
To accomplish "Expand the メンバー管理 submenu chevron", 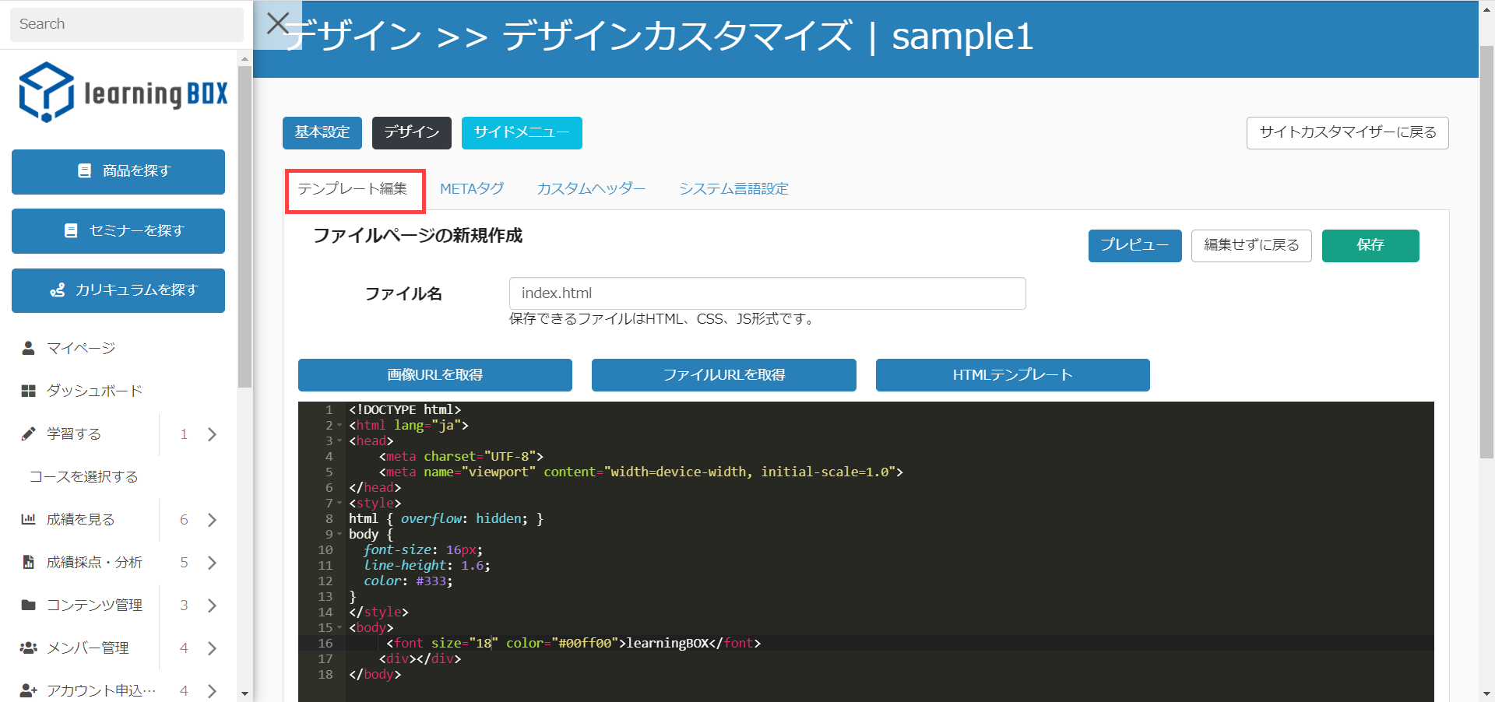I will pos(212,648).
